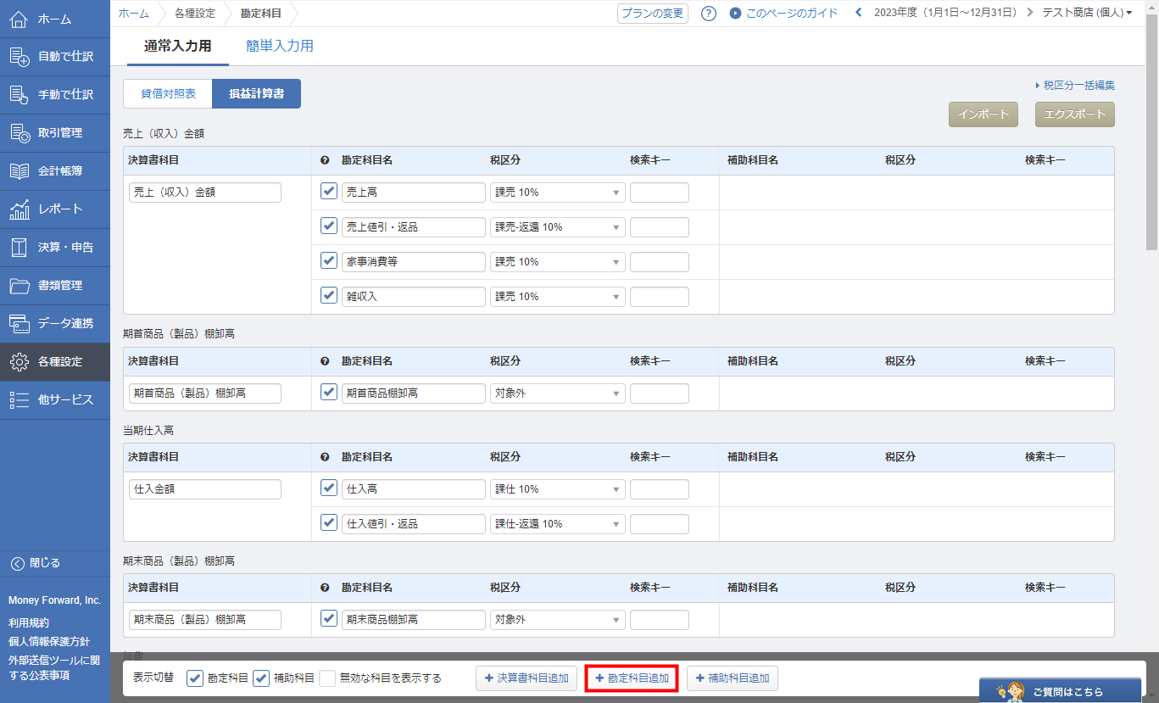Click the search key field for 雑収入
Viewport: 1159px width, 703px height.
[x=659, y=297]
